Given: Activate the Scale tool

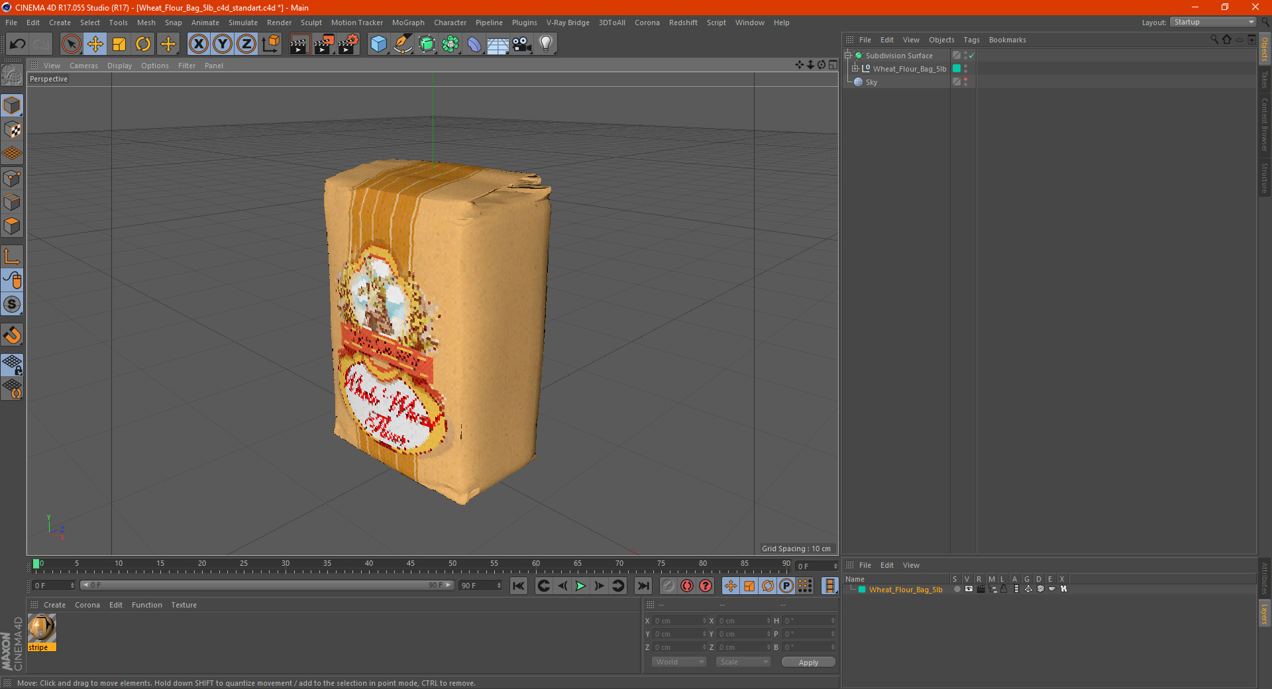Looking at the screenshot, I should (x=119, y=44).
